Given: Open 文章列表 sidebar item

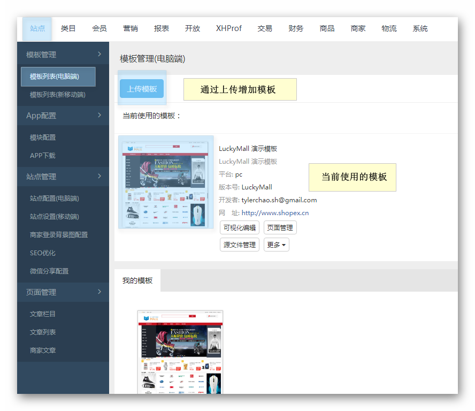Looking at the screenshot, I should [43, 332].
